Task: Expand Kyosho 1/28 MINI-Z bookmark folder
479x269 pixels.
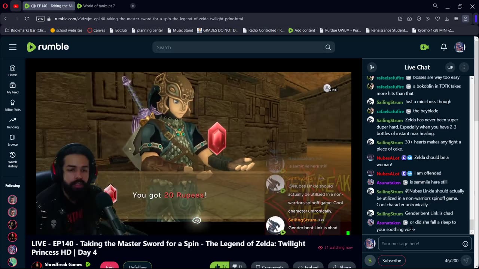Action: [433, 30]
